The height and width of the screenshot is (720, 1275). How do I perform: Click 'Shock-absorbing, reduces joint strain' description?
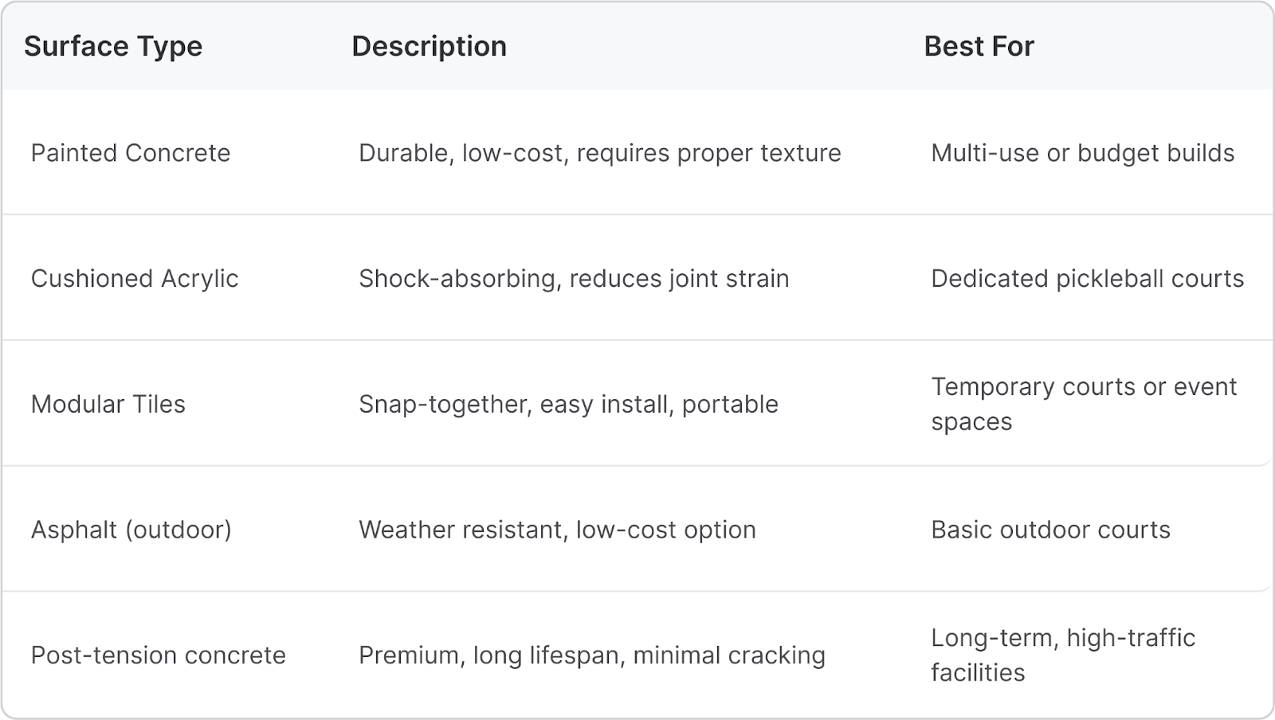(574, 279)
